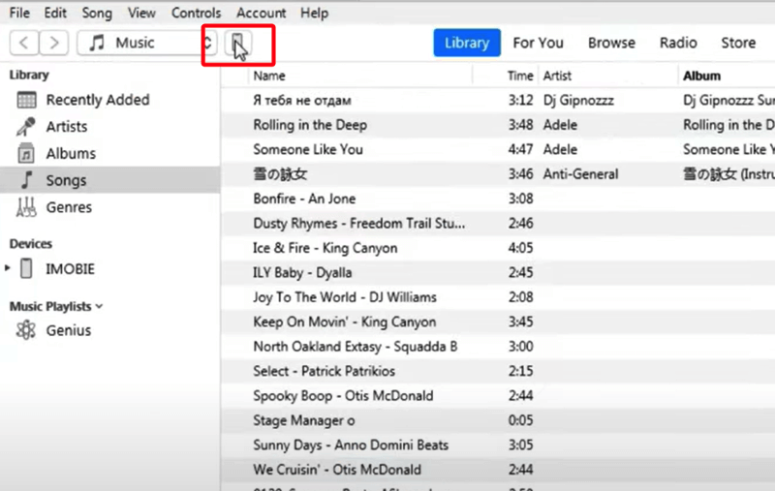775x491 pixels.
Task: Open the Radio tab
Action: (678, 43)
